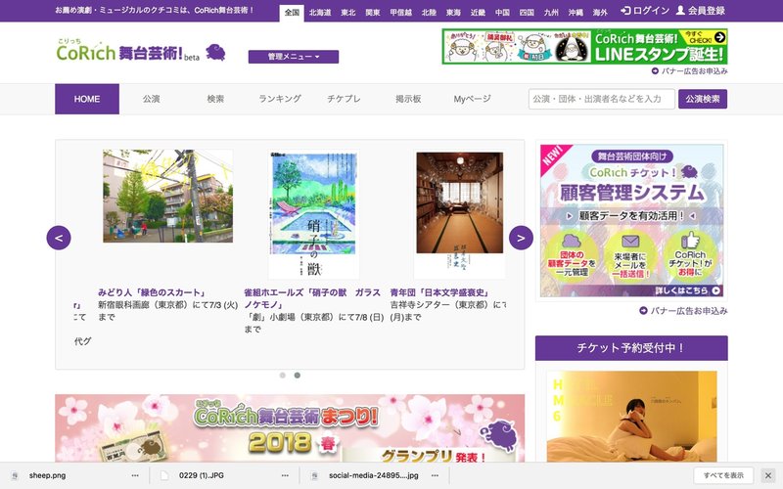The width and height of the screenshot is (783, 489).
Task: Open the 顧客管理システム CoRichチケット banner
Action: click(631, 221)
